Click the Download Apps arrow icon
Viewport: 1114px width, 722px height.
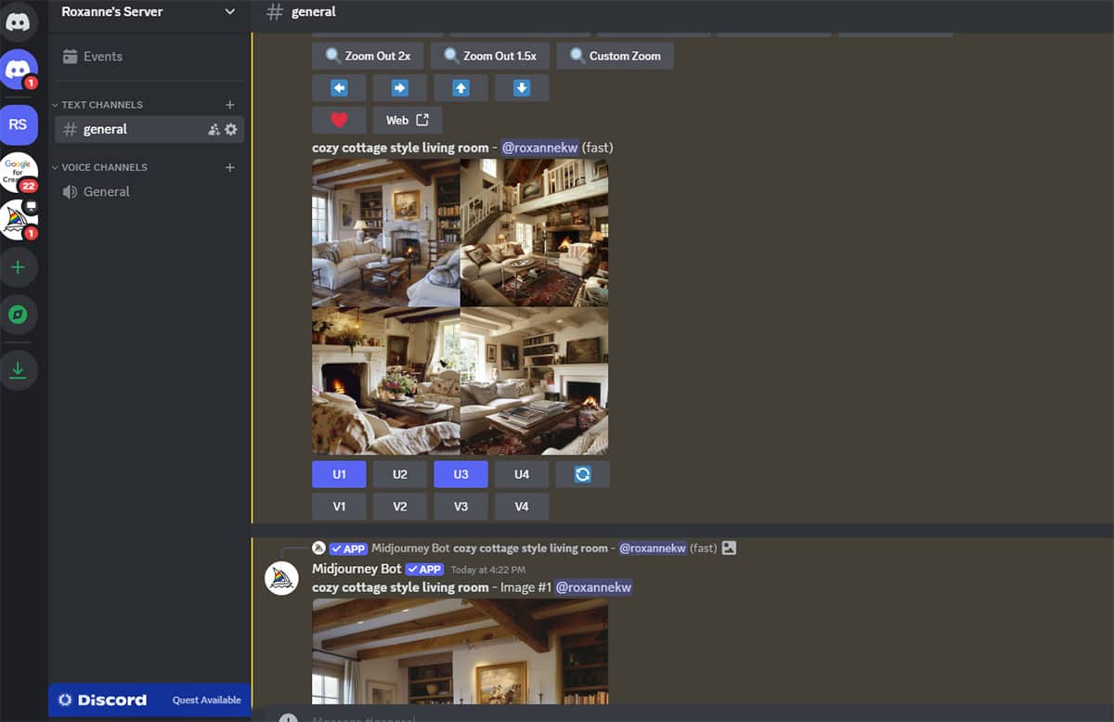(x=18, y=370)
